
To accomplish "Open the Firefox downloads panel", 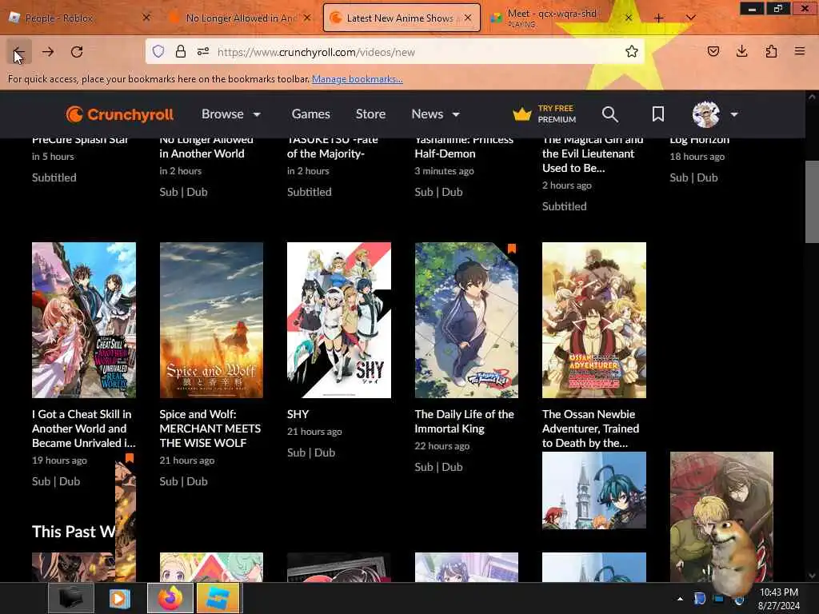I will (741, 51).
